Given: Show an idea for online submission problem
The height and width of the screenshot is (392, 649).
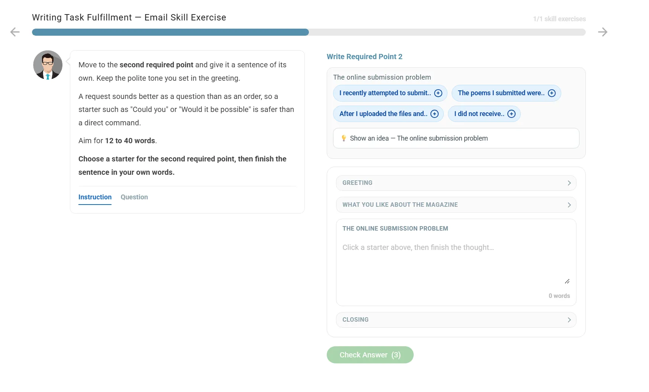Looking at the screenshot, I should pyautogui.click(x=456, y=138).
